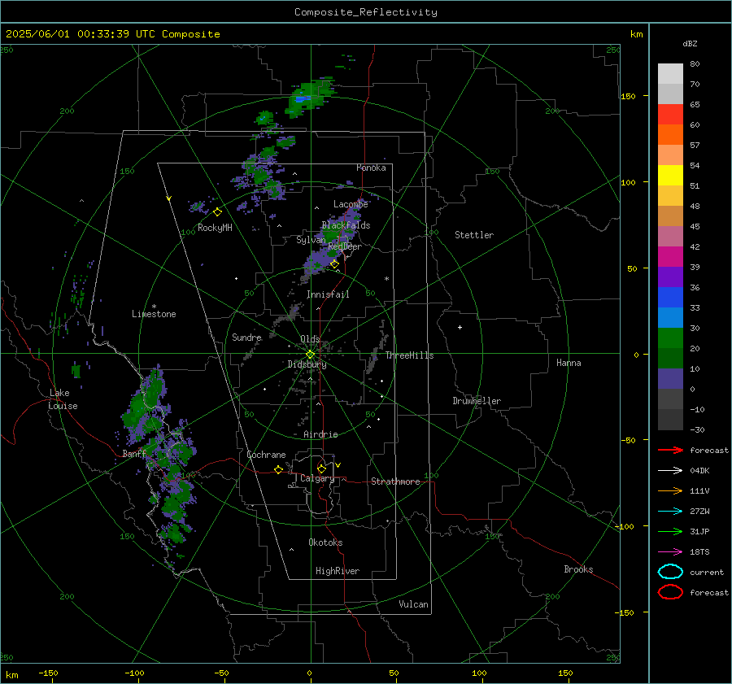732x684 pixels.
Task: Click the blue storm core north of Ponoka
Action: 302,99
